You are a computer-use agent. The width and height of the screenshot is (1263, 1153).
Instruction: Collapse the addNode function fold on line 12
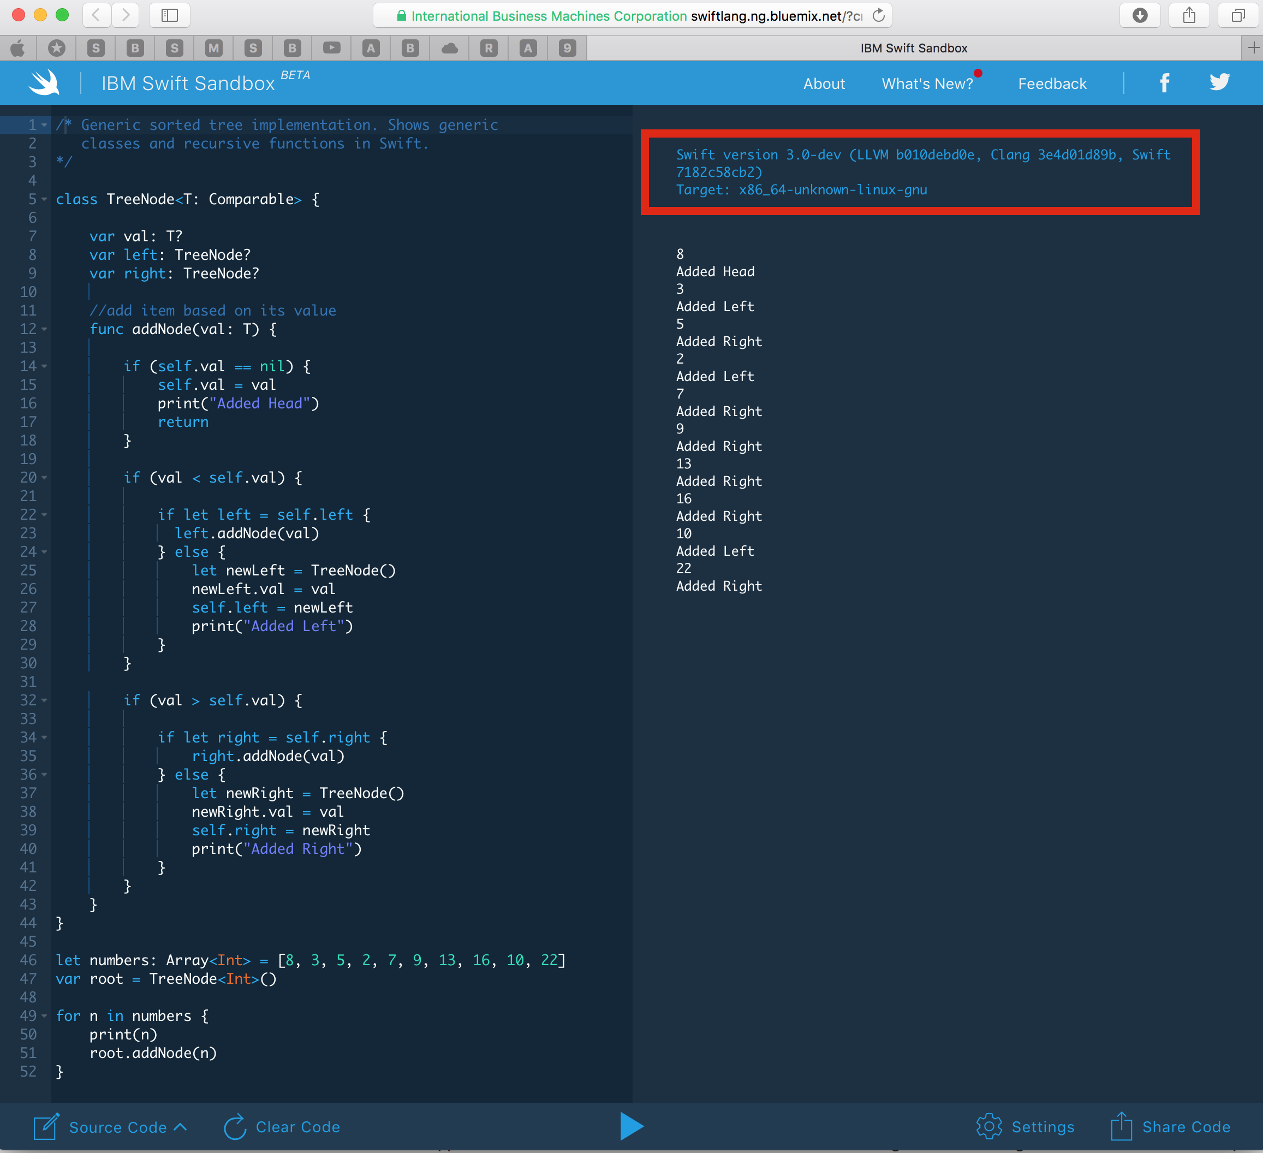44,329
